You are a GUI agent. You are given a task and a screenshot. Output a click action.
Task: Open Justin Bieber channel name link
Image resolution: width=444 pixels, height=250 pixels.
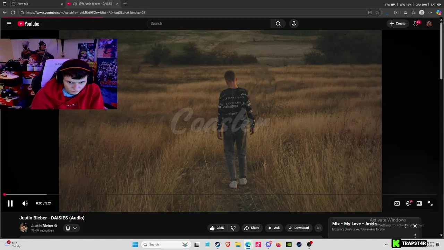pos(42,226)
